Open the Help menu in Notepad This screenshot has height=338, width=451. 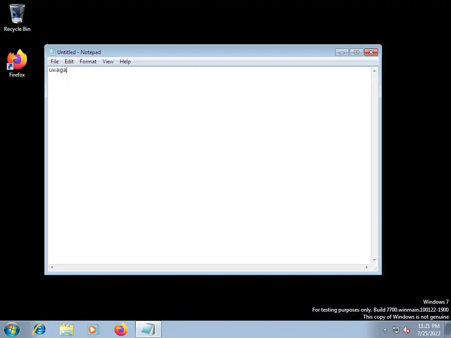[x=125, y=62]
